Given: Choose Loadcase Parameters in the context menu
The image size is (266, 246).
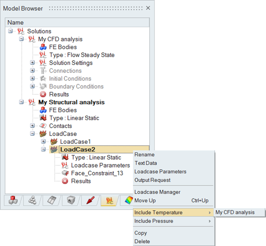Looking at the screenshot, I should pyautogui.click(x=174, y=171).
